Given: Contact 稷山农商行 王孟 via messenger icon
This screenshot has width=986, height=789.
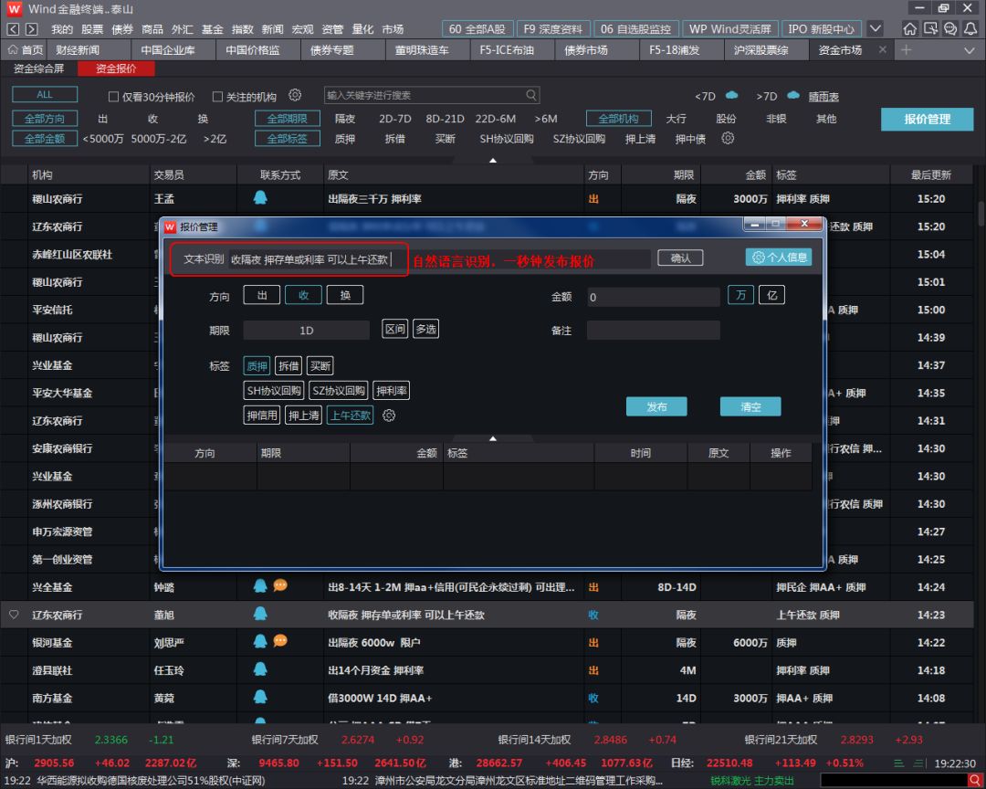Looking at the screenshot, I should (x=259, y=198).
